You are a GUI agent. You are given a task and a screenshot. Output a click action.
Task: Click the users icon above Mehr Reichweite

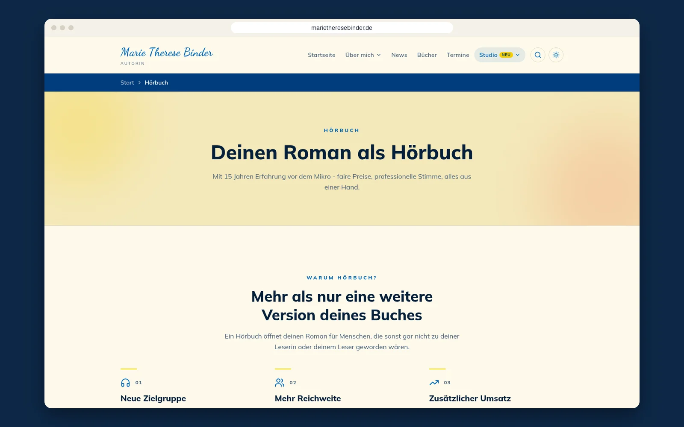tap(280, 383)
